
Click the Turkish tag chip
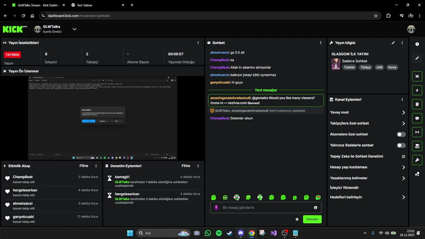pyautogui.click(x=349, y=67)
